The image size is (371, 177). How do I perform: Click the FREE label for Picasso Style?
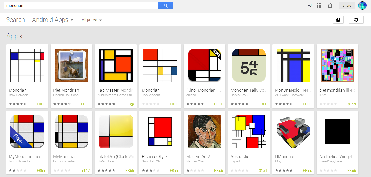point(174,171)
